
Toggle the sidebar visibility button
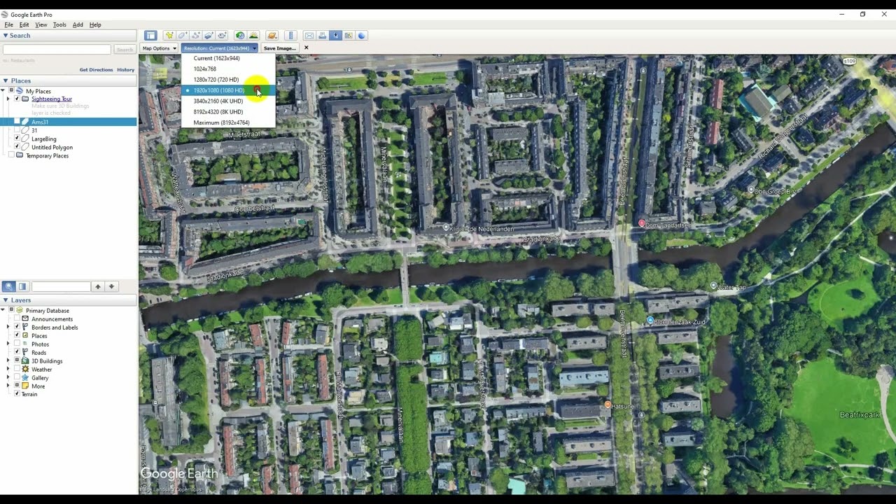click(x=150, y=36)
